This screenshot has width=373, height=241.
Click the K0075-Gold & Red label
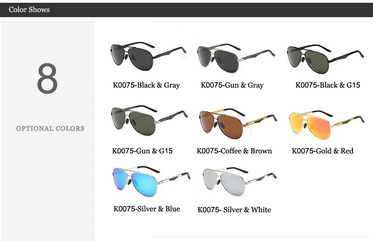coord(322,151)
